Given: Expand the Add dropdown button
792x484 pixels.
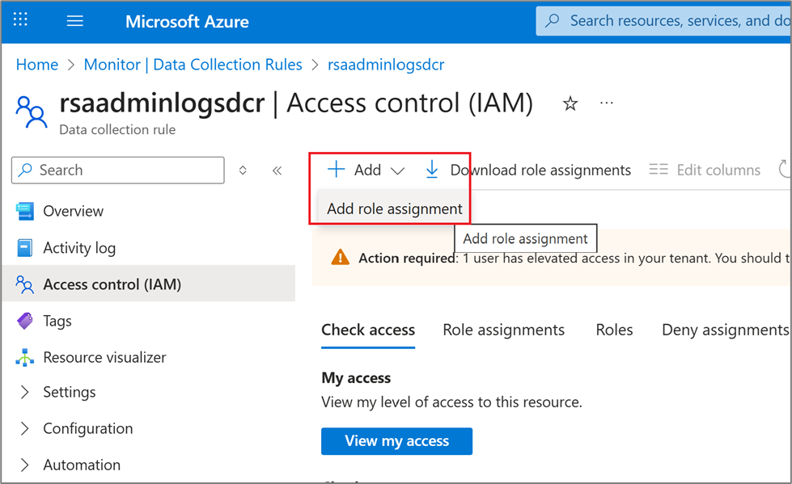Looking at the screenshot, I should 366,170.
